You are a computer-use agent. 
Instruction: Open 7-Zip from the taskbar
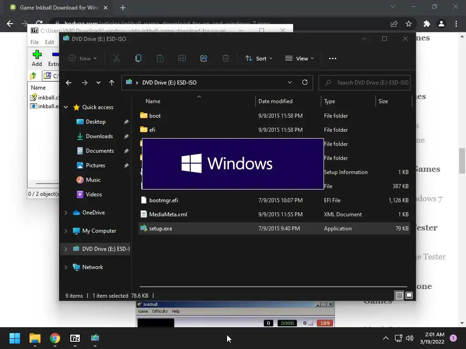click(75, 338)
